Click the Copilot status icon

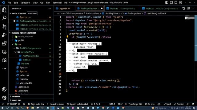point(159,104)
